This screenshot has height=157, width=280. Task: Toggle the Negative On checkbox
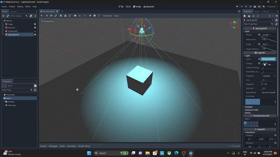pos(262,84)
